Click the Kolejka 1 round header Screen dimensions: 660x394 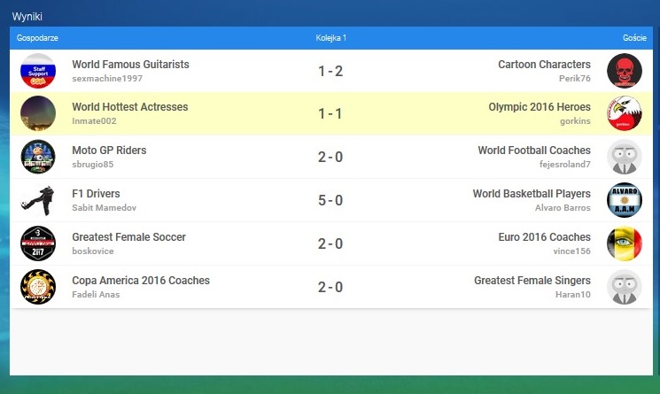tap(330, 38)
